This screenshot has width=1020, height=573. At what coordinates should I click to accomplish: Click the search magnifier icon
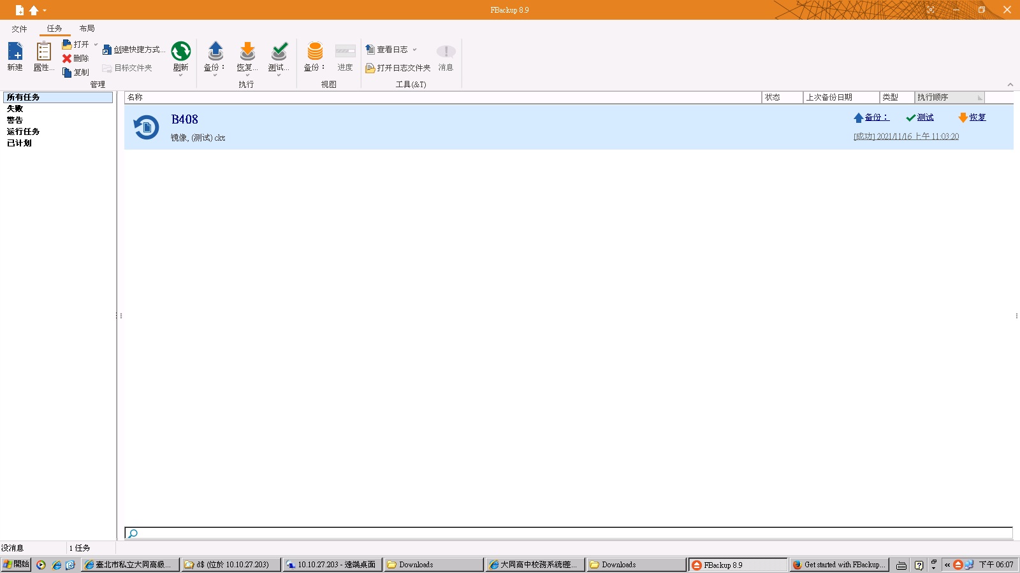133,534
